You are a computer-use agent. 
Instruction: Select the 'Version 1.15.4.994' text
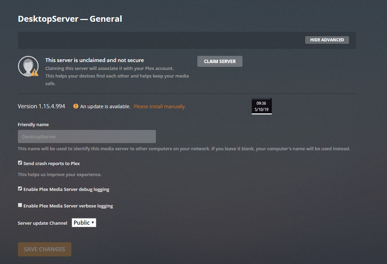[x=42, y=106]
